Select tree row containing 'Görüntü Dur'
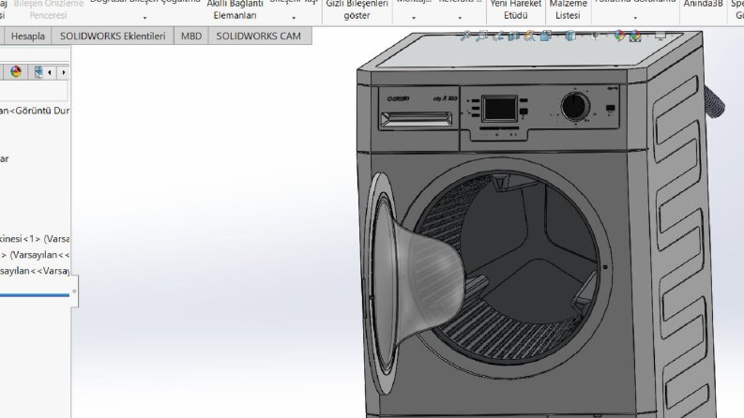 [x=35, y=111]
